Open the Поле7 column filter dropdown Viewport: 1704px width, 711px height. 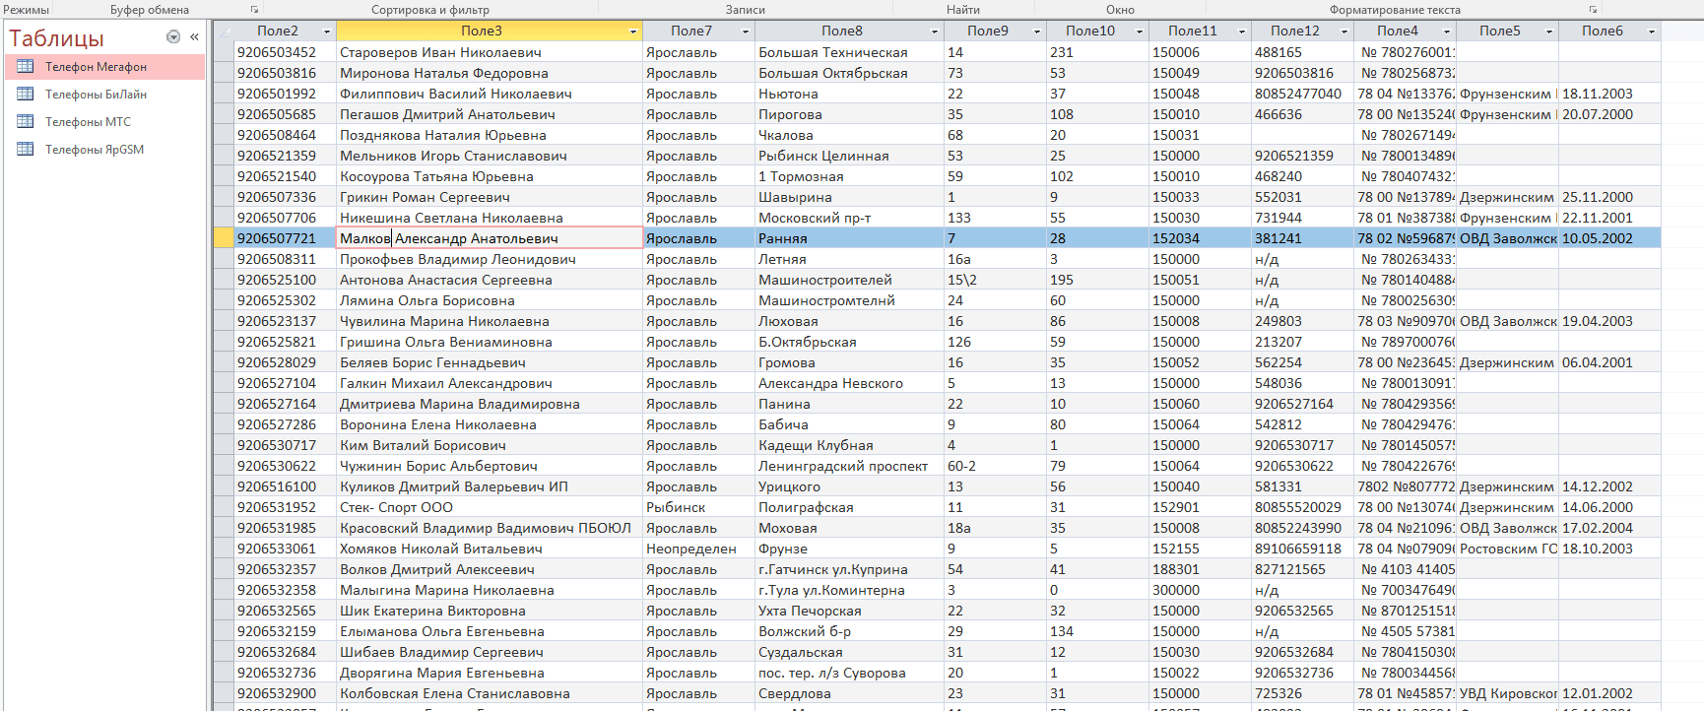click(745, 32)
